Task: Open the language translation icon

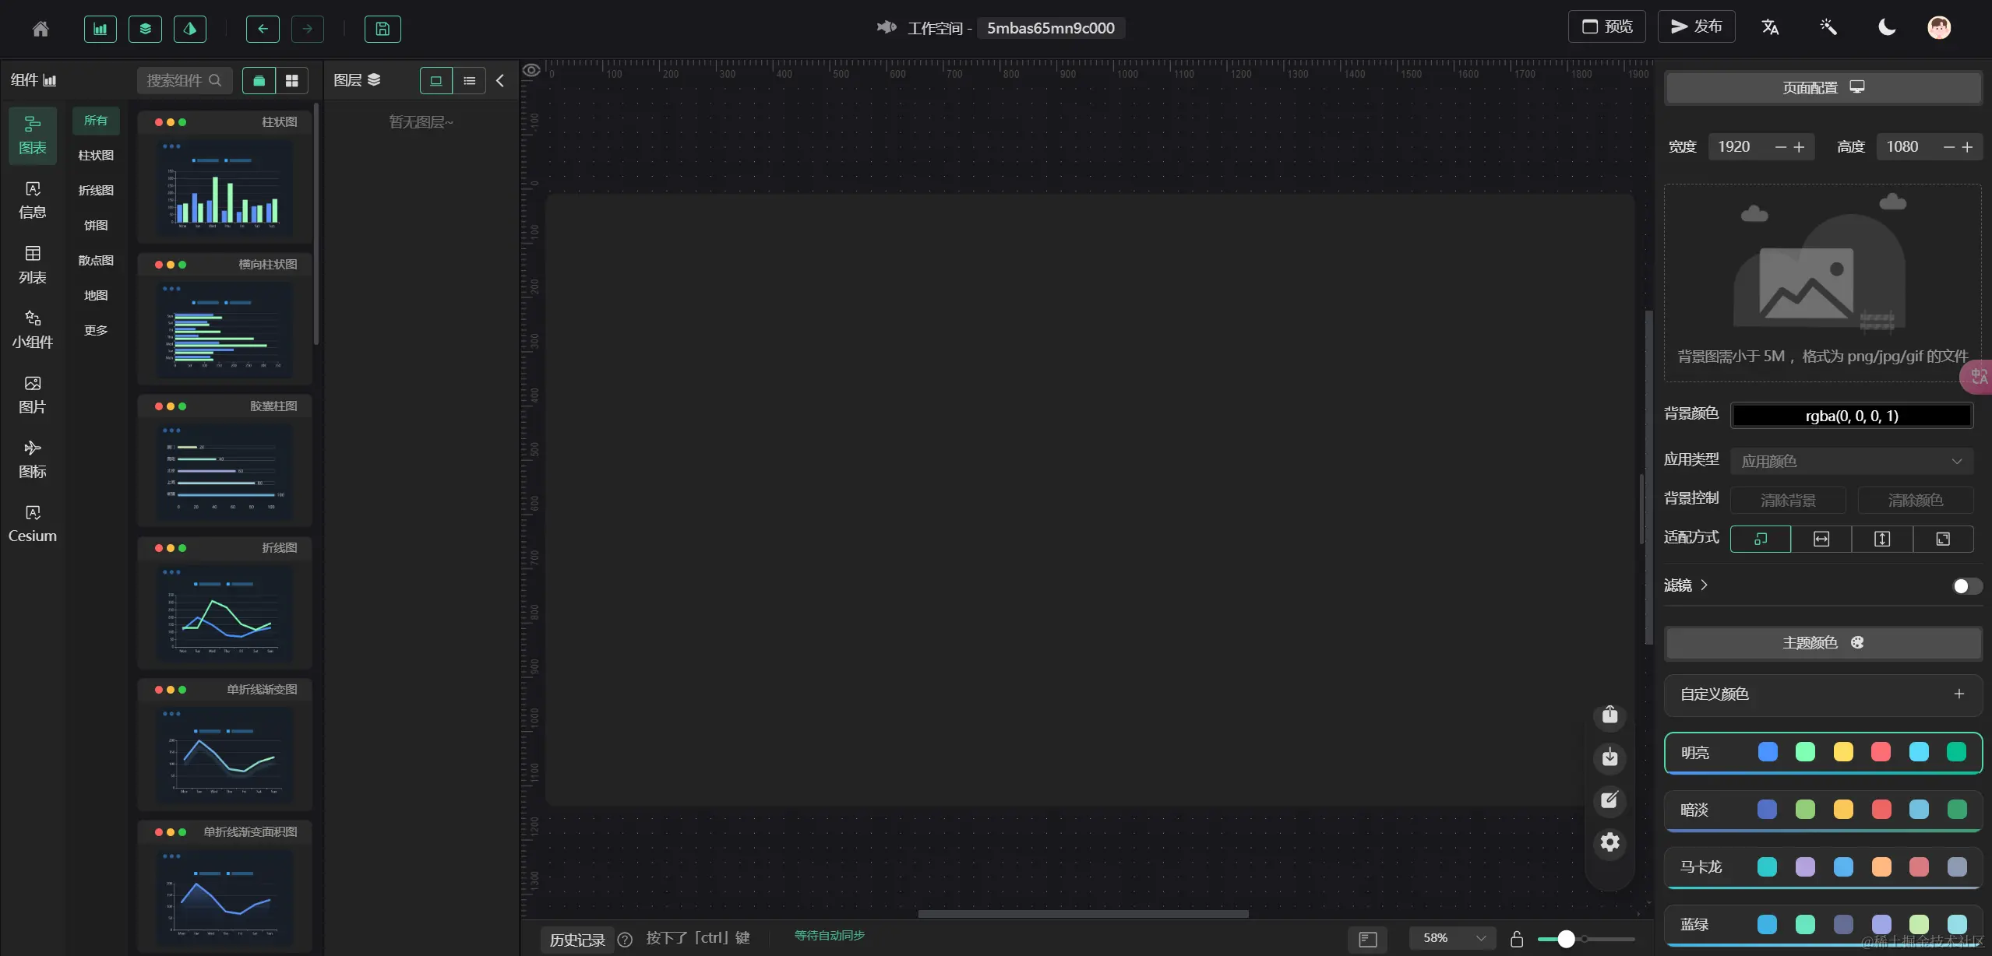Action: coord(1770,27)
